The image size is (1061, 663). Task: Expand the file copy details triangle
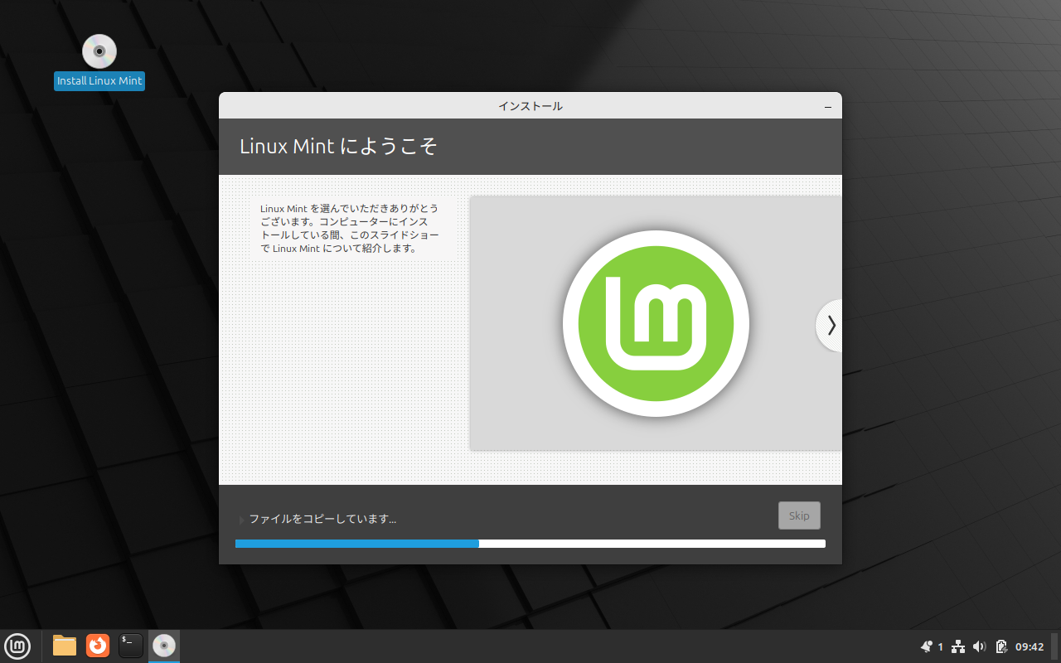[x=241, y=520]
